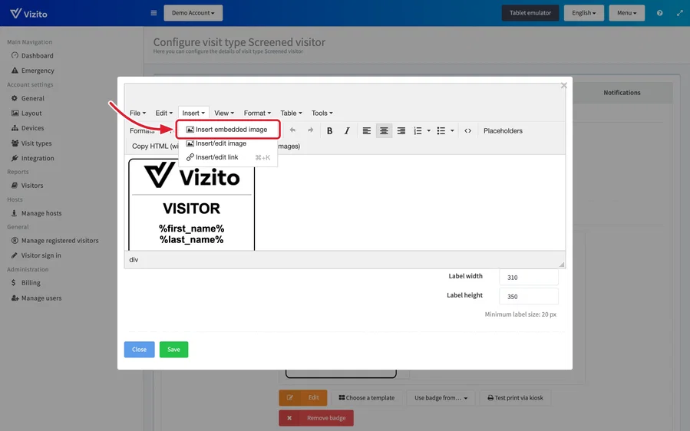Align text right in the editor
Viewport: 690px width, 431px height.
click(401, 130)
